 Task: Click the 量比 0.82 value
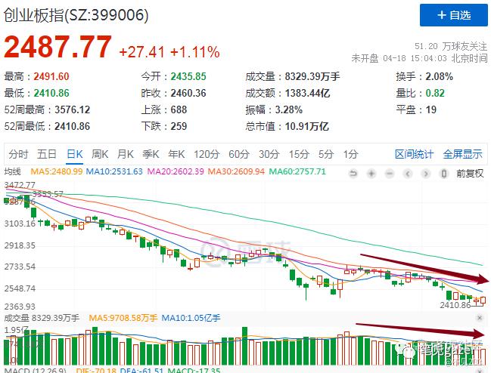(435, 93)
